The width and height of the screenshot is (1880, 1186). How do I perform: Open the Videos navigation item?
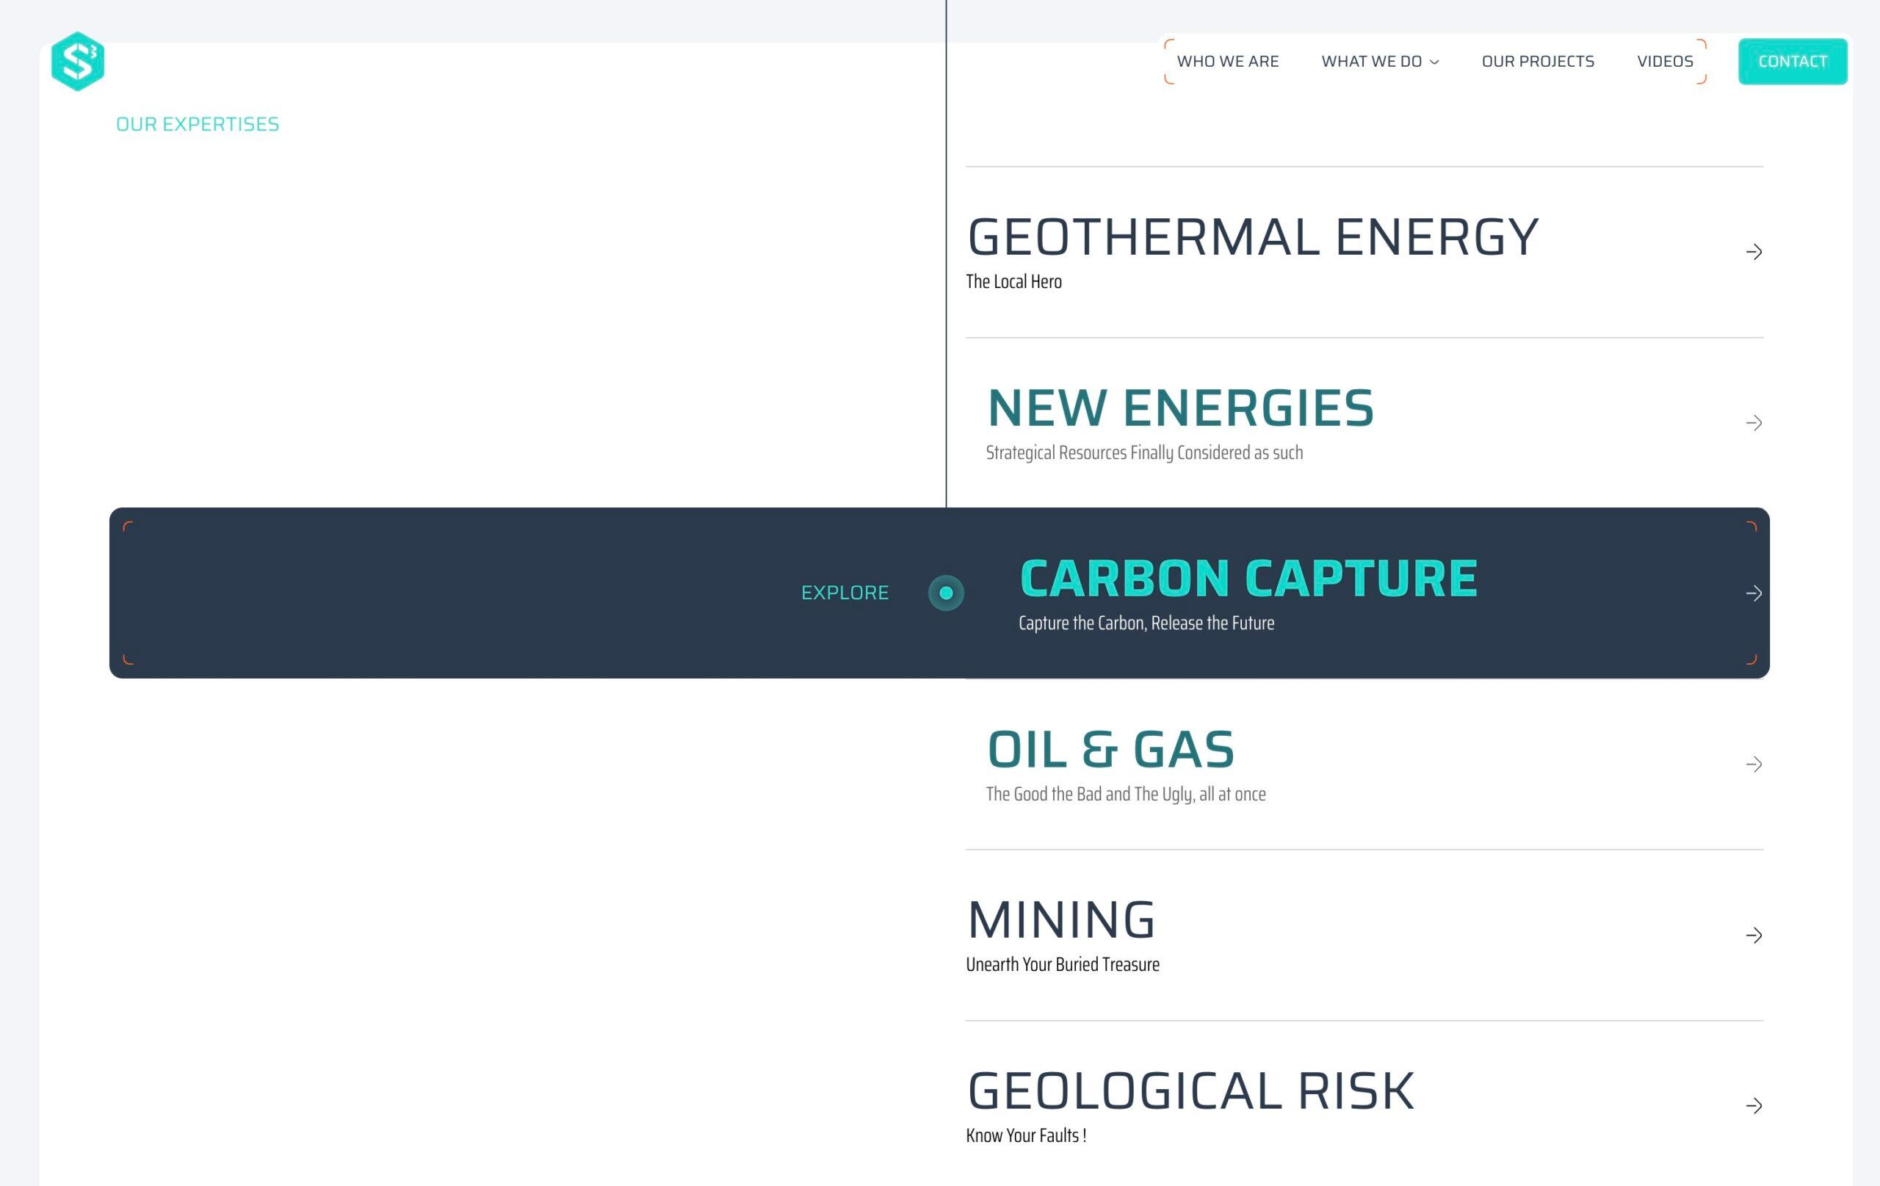pos(1665,61)
